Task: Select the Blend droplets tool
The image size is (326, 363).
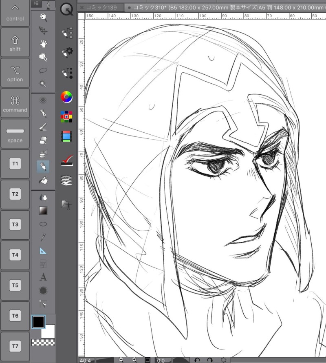Action: (43, 197)
